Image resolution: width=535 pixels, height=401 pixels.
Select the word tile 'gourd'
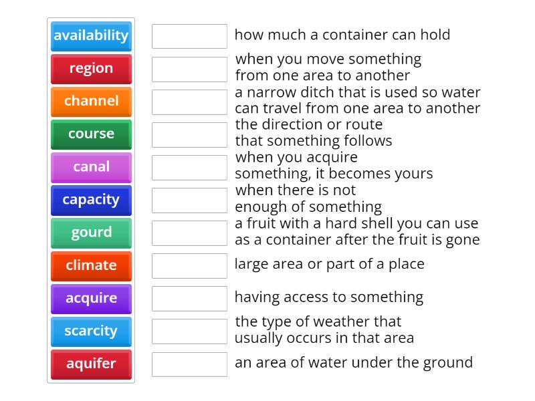pyautogui.click(x=91, y=233)
